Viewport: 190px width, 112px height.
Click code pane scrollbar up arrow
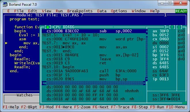click(147, 31)
